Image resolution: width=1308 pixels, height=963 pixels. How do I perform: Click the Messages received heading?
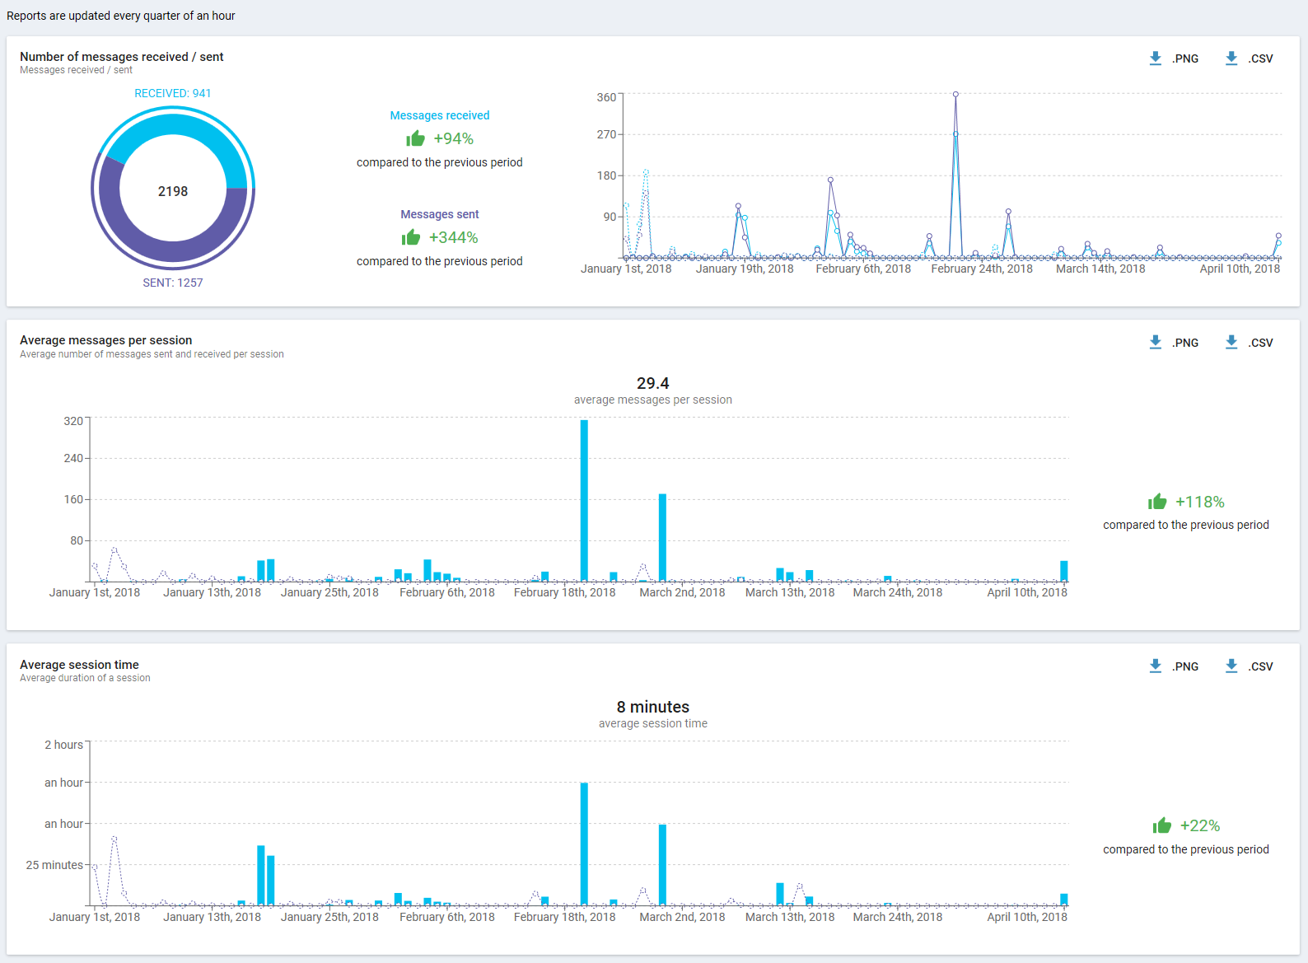pos(440,115)
